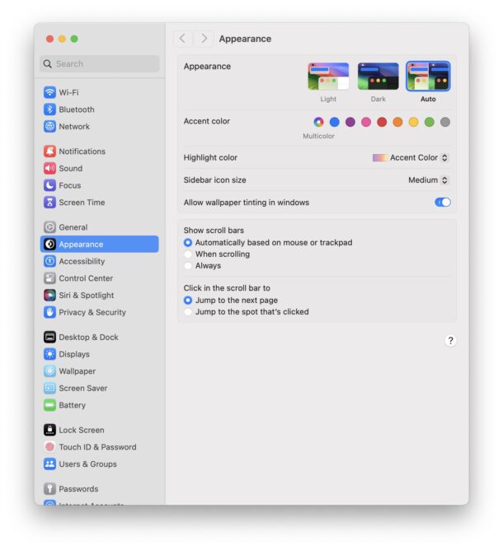Expand the Sidebar icon size dropdown
Viewport: 503px width, 550px height.
point(428,180)
